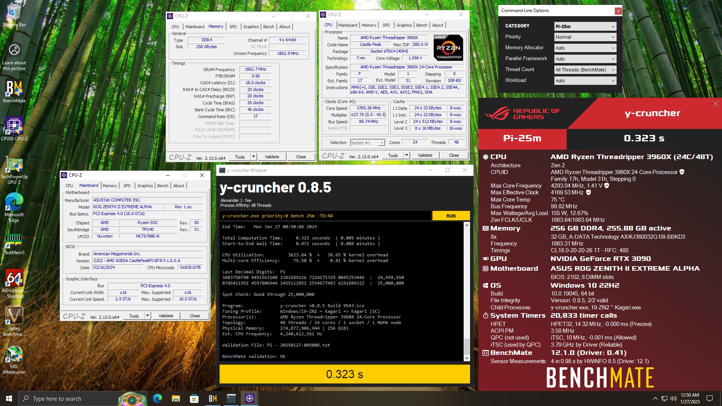Switch to Graphics tab in CPU-Z CPU window
Image resolution: width=722 pixels, height=406 pixels.
point(404,25)
